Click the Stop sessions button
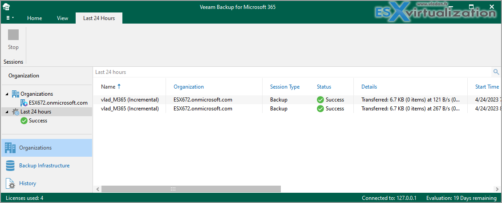This screenshot has height=203, width=502. click(x=13, y=40)
